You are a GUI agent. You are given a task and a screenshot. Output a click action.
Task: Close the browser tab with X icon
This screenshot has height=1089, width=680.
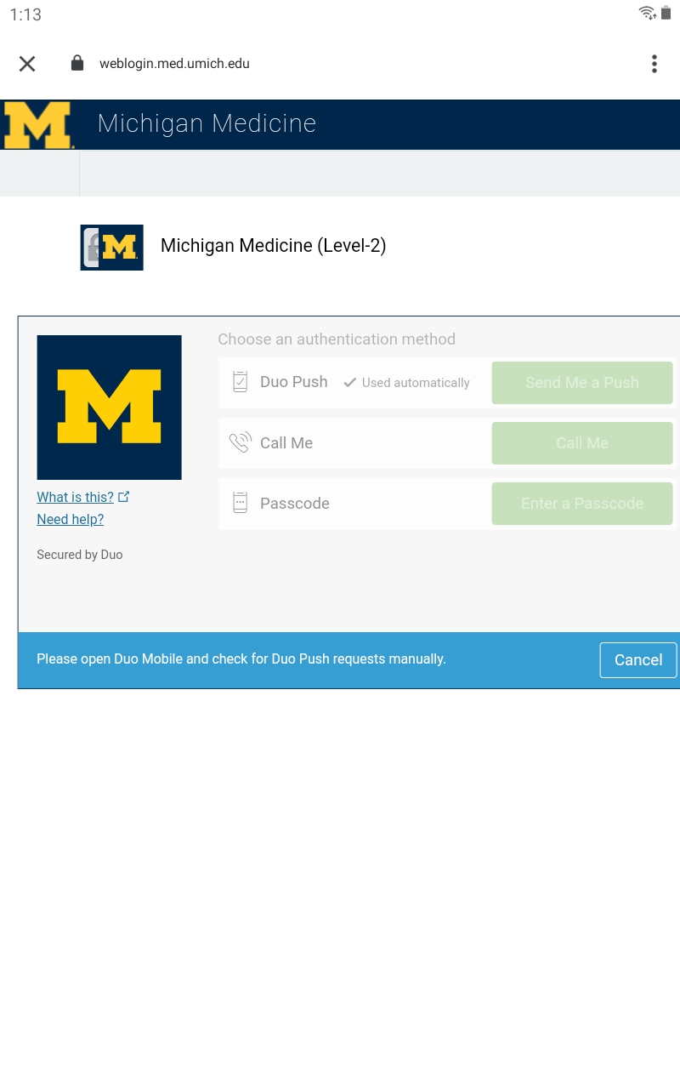(27, 64)
